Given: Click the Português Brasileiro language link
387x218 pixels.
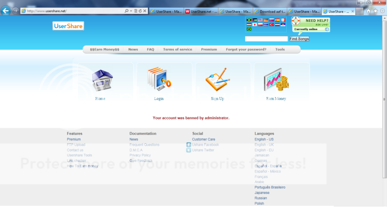Looking at the screenshot, I should coord(270,187).
